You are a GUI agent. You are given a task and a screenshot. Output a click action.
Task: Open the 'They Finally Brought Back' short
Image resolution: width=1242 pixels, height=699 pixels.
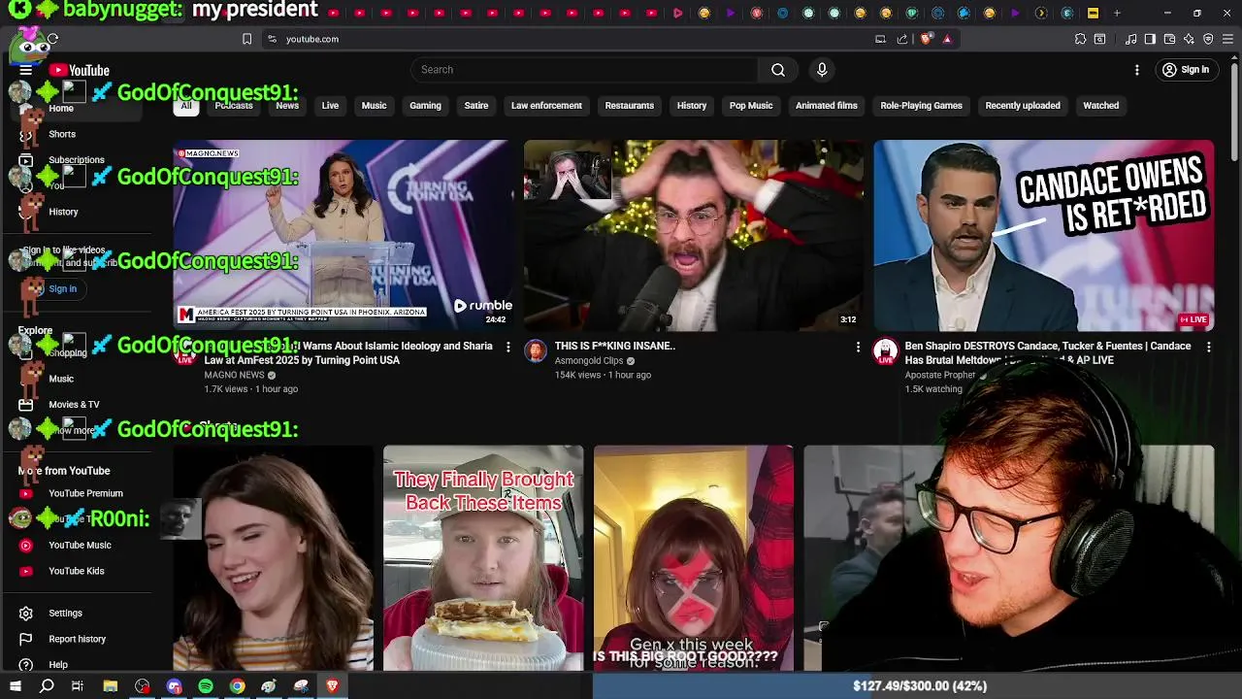click(483, 558)
